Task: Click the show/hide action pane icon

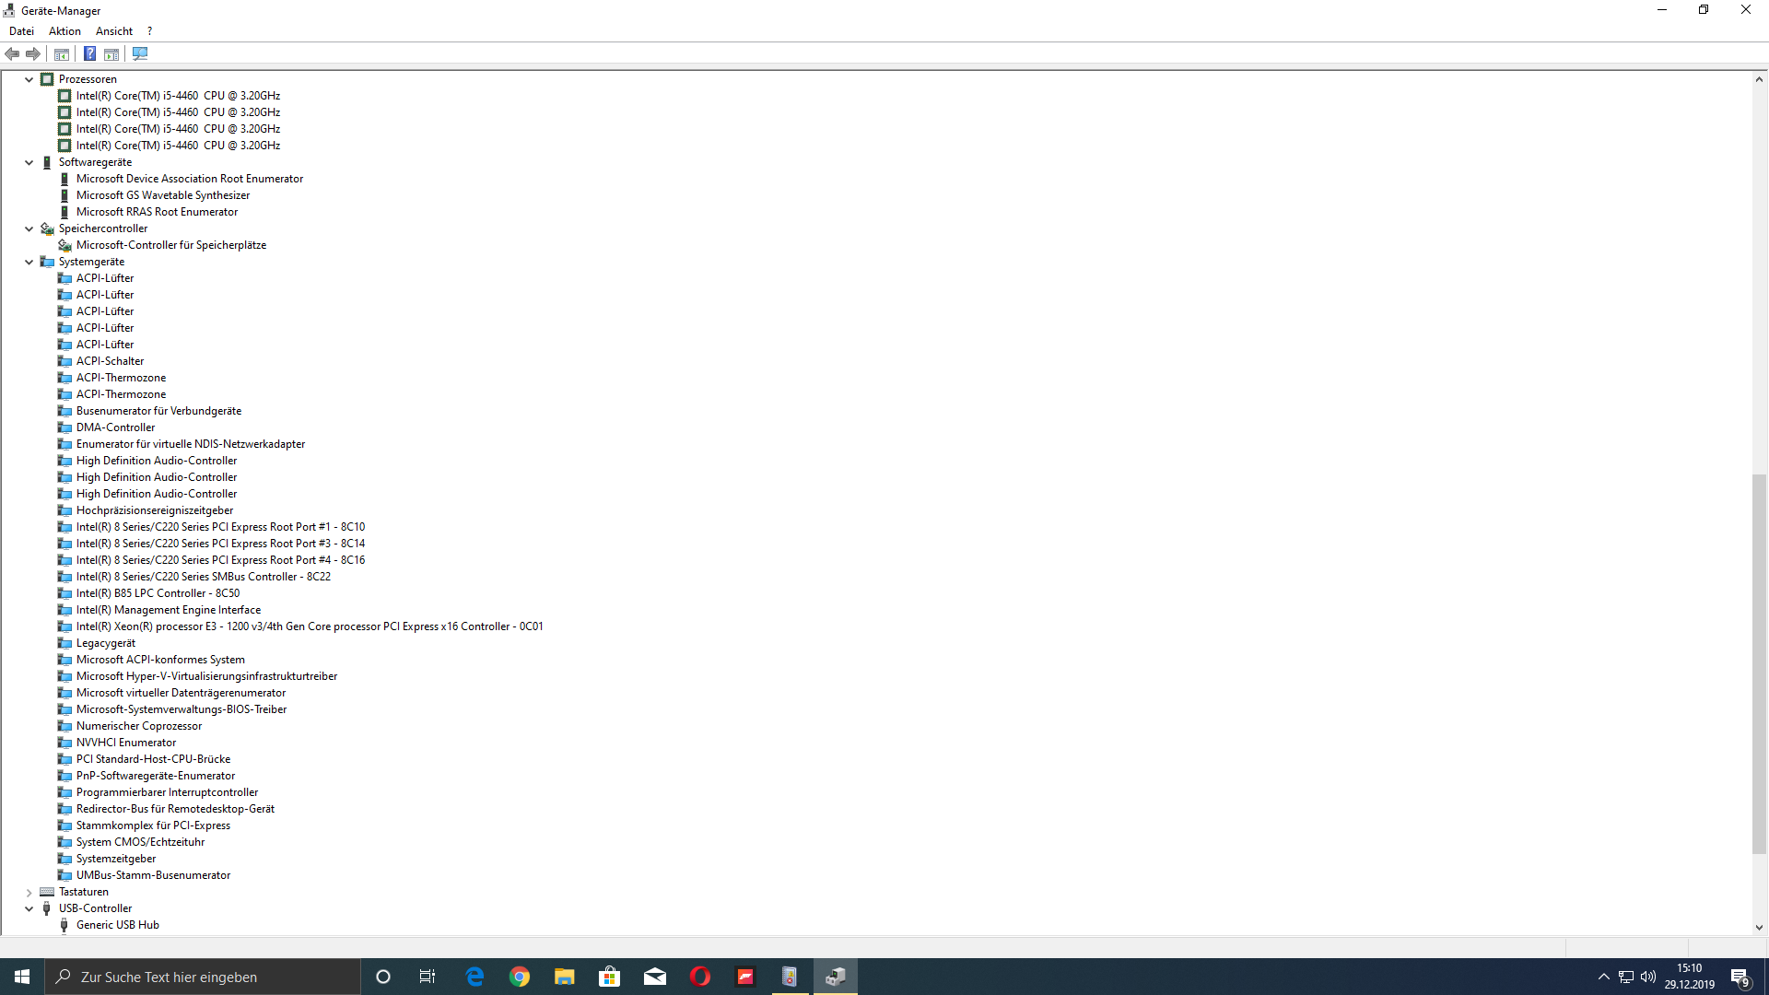Action: tap(111, 54)
